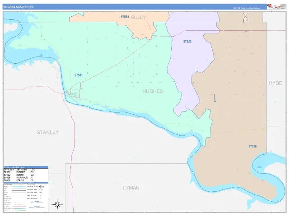Click the LOC column header
289x217 pixels.
(x=33, y=170)
